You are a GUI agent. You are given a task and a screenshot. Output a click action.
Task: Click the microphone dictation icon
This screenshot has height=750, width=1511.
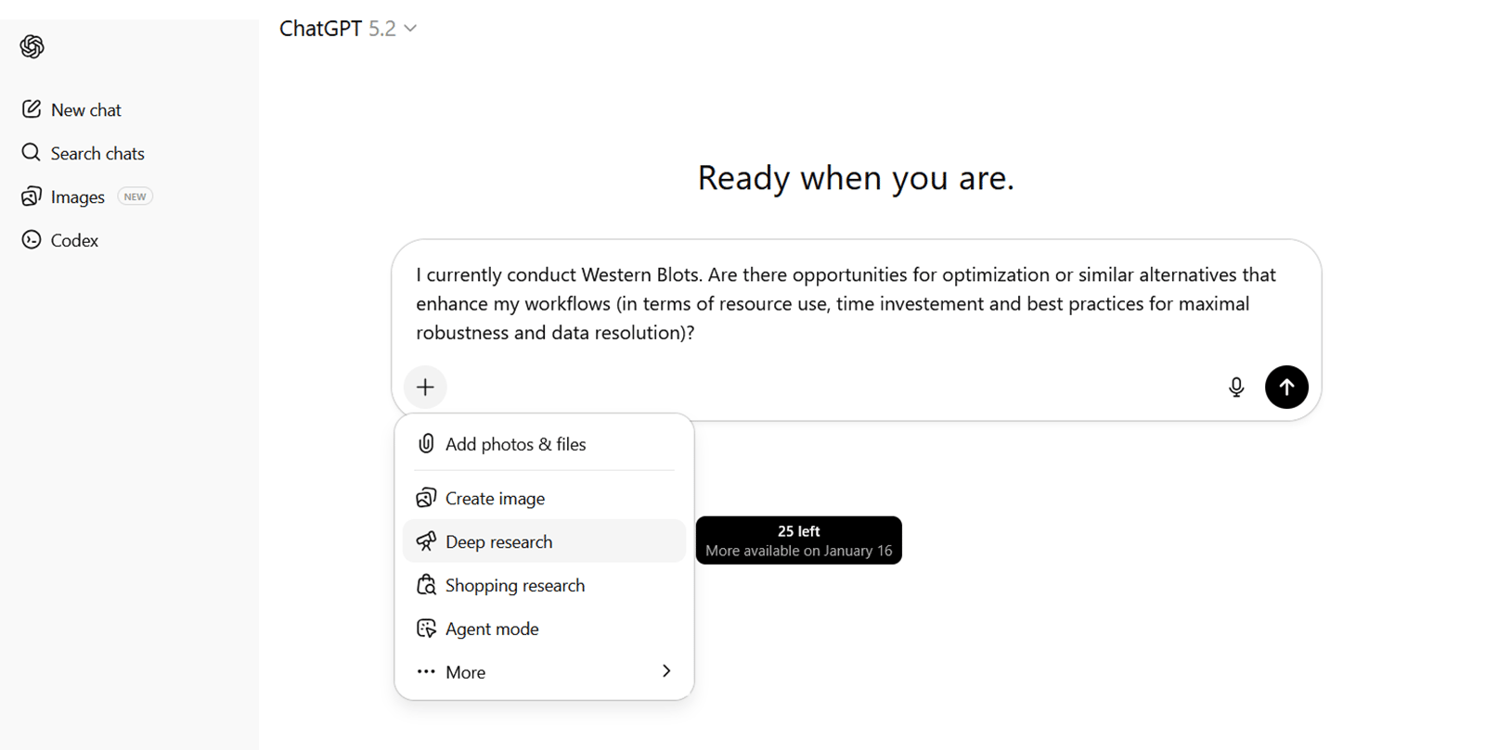point(1235,388)
